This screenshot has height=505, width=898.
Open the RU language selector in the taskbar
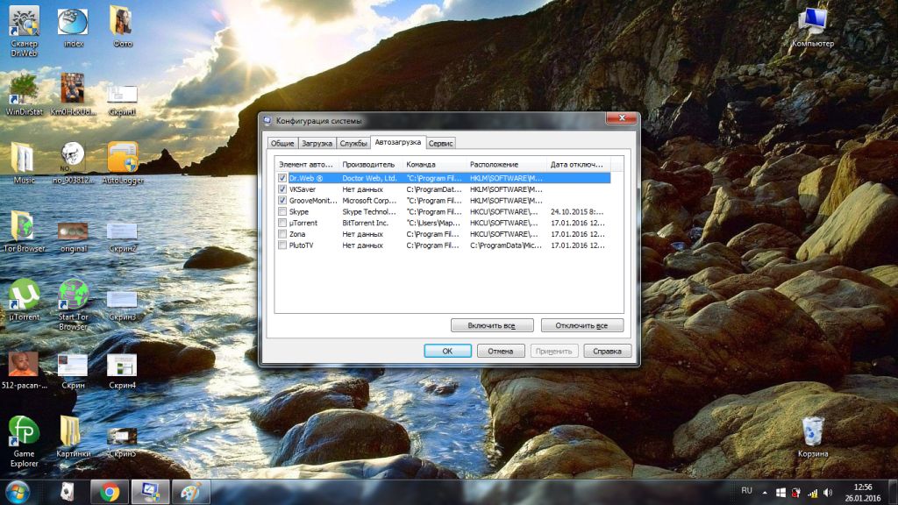click(747, 491)
